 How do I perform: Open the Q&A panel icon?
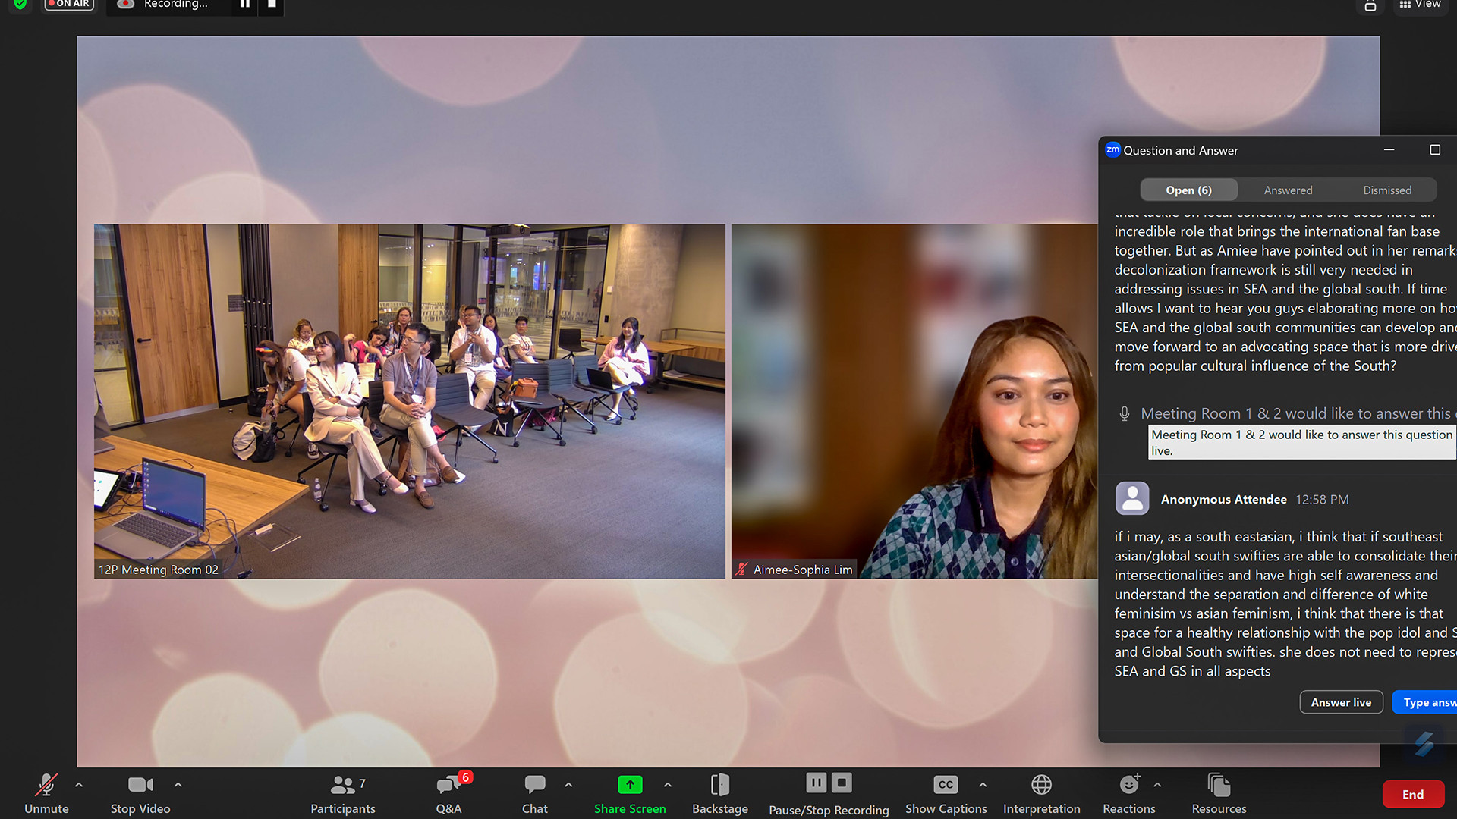point(448,786)
